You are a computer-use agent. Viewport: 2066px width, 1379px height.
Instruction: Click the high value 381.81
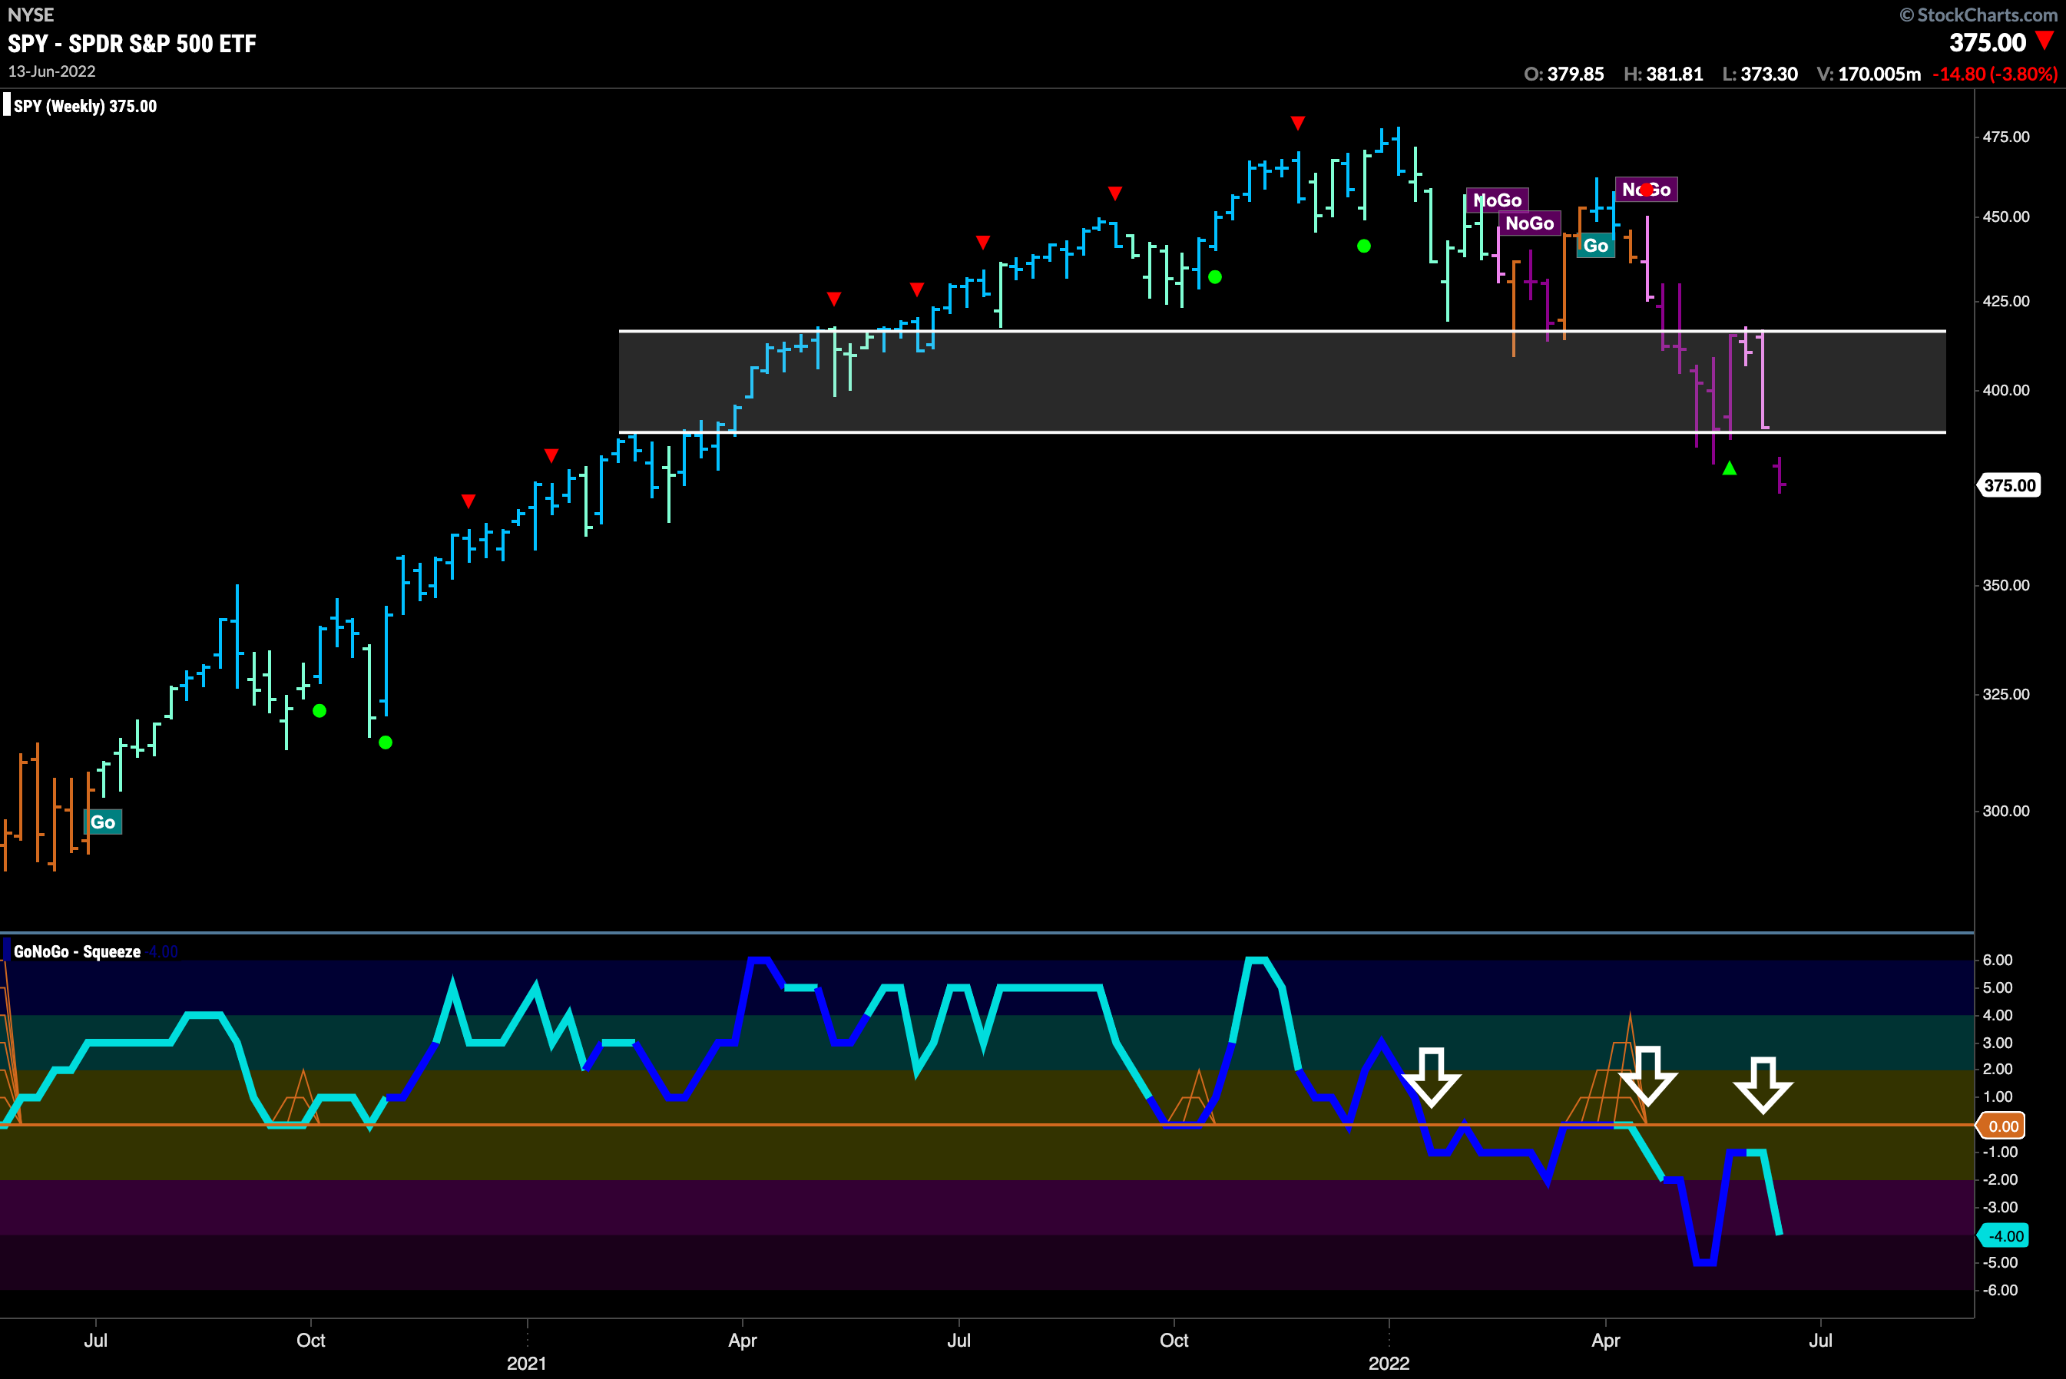pos(1674,74)
